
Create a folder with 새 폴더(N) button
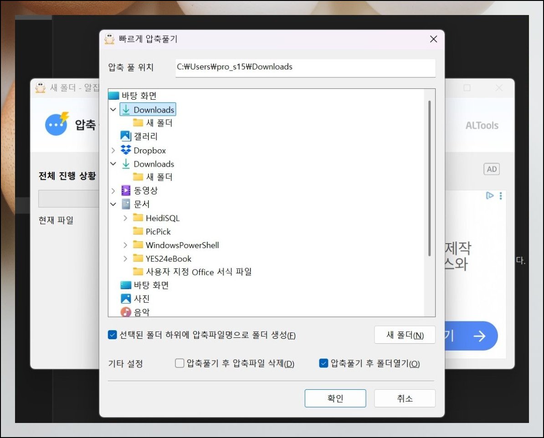[x=405, y=335]
